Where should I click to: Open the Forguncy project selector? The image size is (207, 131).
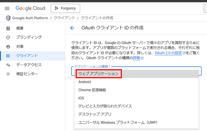65,8
